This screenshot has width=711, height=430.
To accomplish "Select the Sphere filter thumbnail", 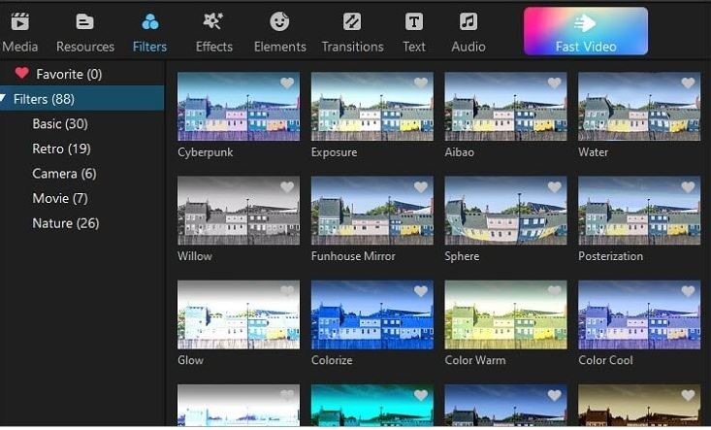I will 505,211.
